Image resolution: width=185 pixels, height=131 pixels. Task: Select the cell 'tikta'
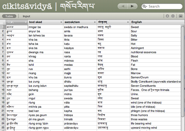(80, 40)
